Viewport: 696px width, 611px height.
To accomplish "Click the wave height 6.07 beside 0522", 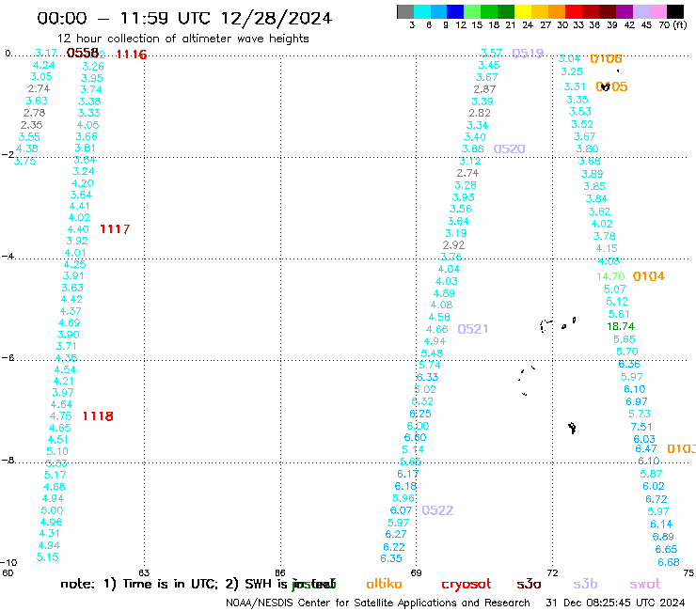I will click(401, 510).
